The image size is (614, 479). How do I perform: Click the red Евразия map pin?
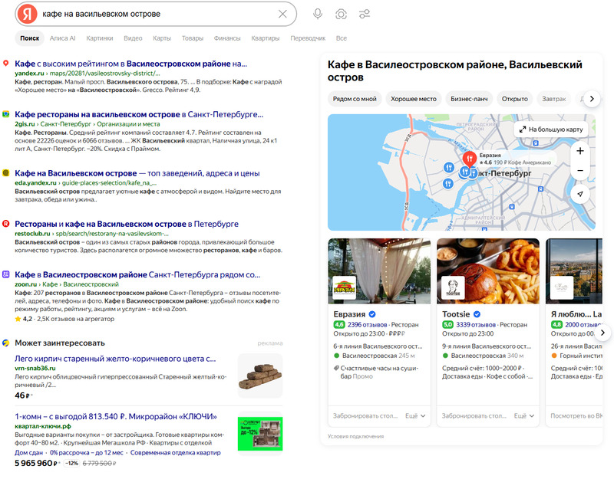[x=469, y=159]
